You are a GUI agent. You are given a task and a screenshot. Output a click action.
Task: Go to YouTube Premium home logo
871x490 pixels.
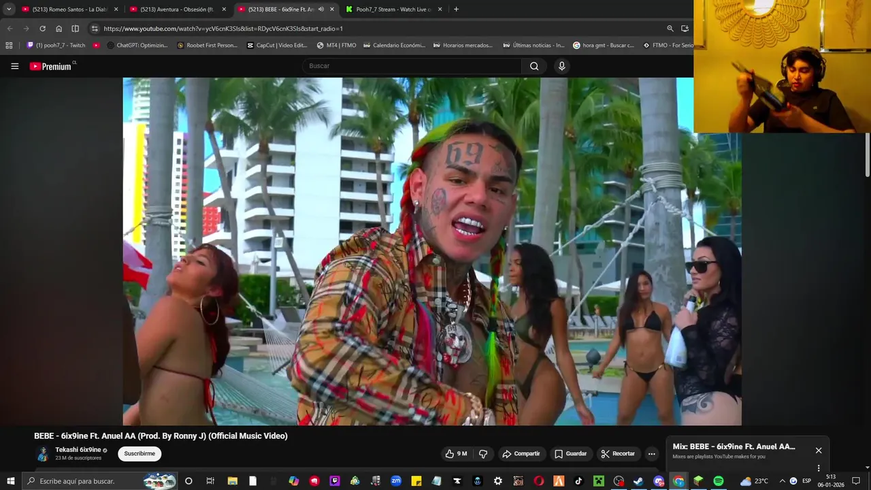coord(51,66)
